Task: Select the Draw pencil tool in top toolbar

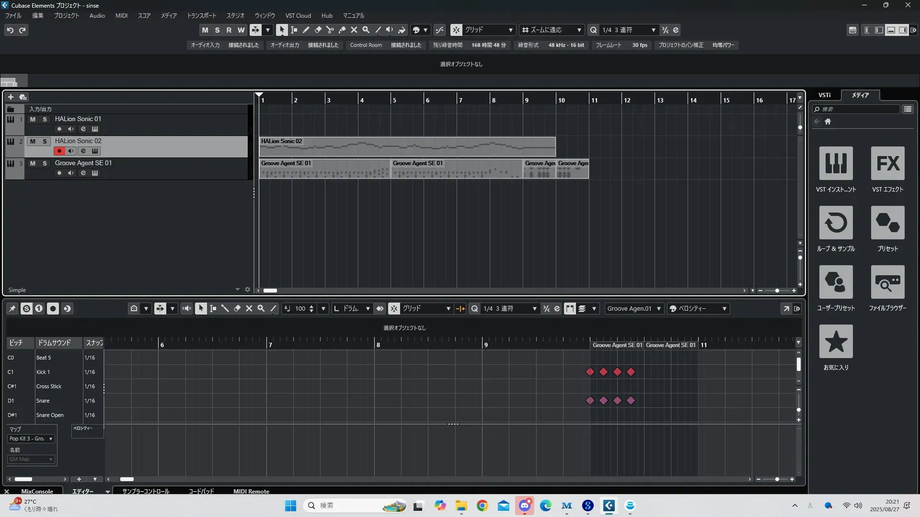Action: (x=306, y=30)
